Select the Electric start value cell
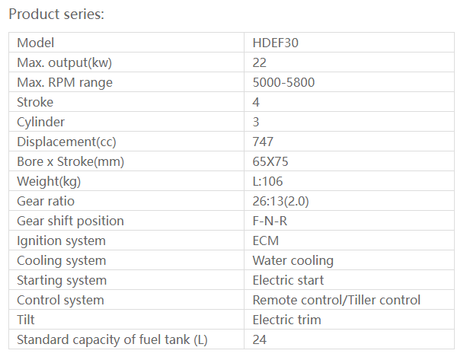The image size is (470, 360). [x=286, y=280]
